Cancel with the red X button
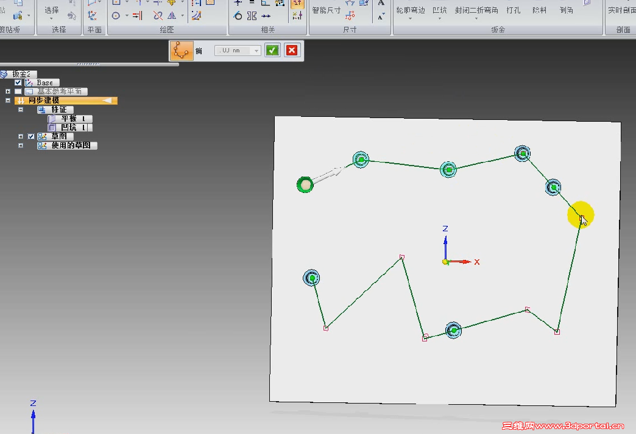Image resolution: width=636 pixels, height=434 pixels. pyautogui.click(x=292, y=51)
